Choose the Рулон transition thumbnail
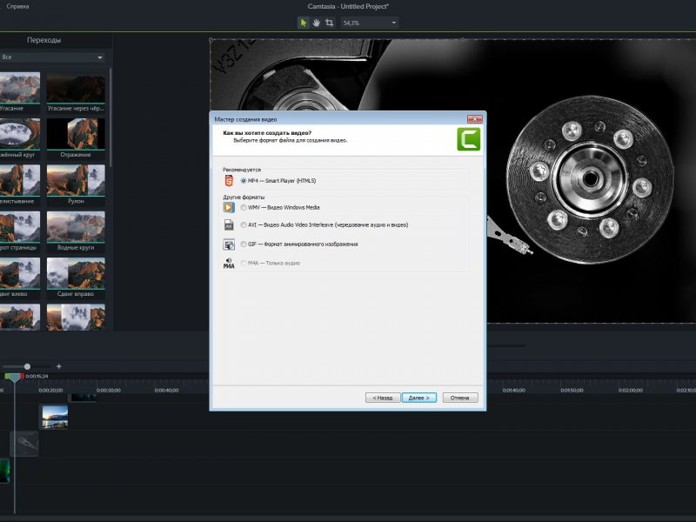The width and height of the screenshot is (696, 522). pyautogui.click(x=76, y=180)
